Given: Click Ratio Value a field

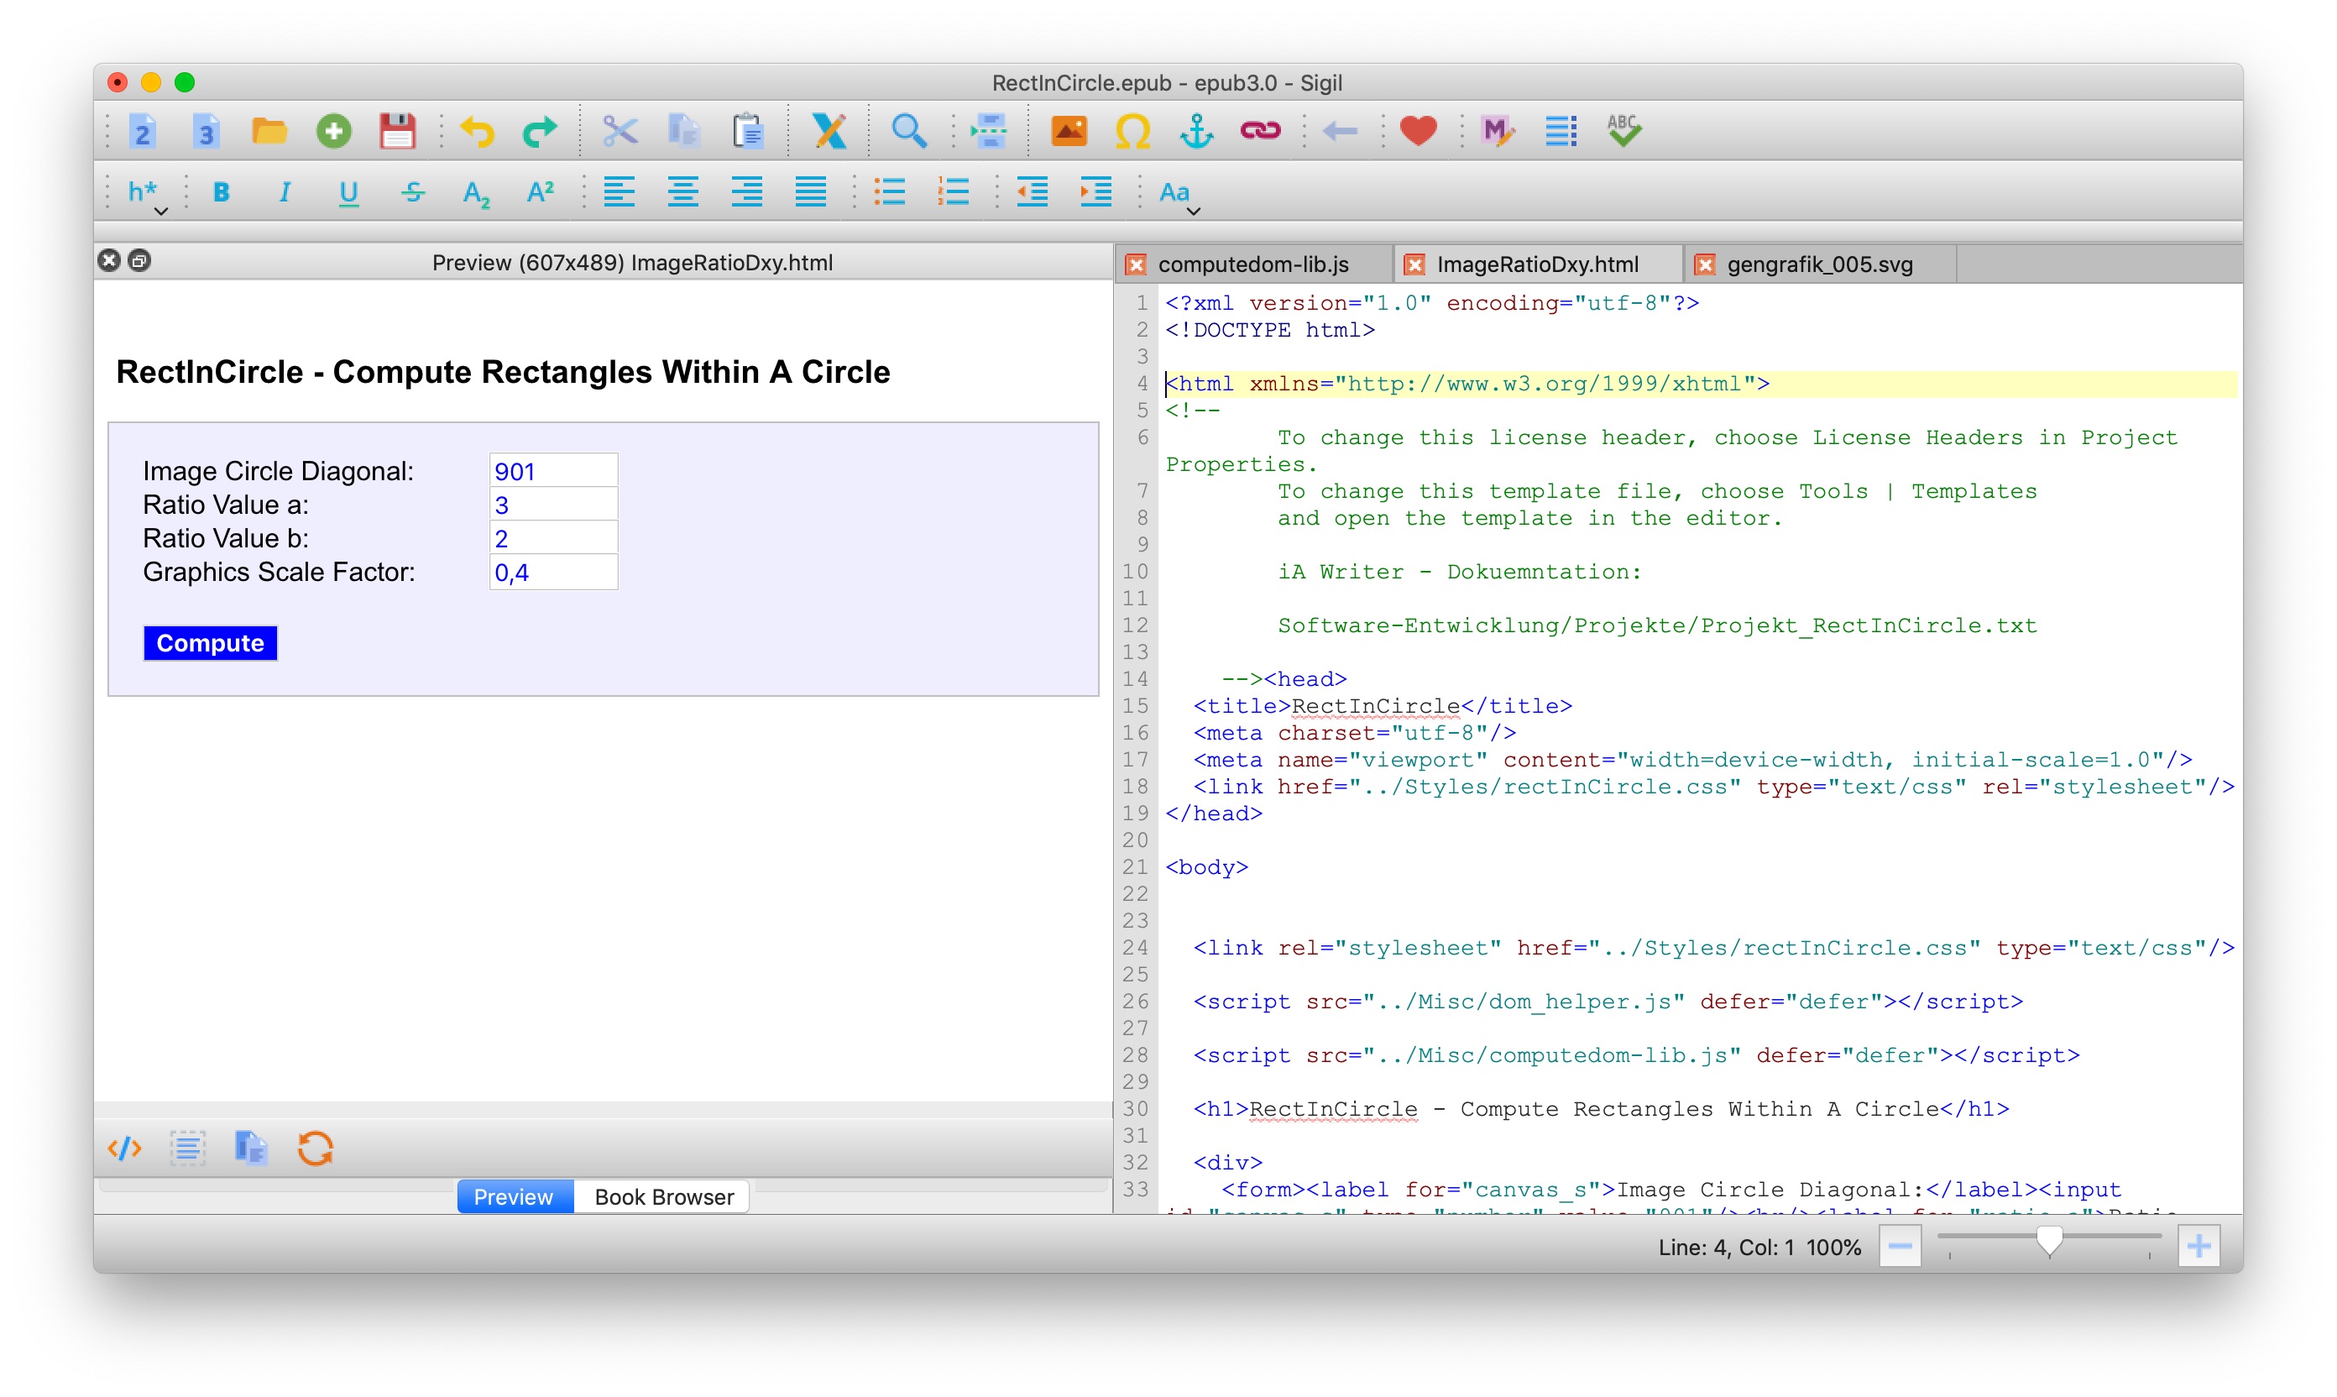Looking at the screenshot, I should pos(553,505).
